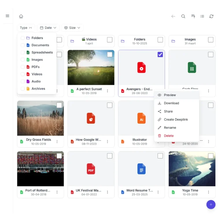
Task: Switch to list view icon
Action: 202,16
